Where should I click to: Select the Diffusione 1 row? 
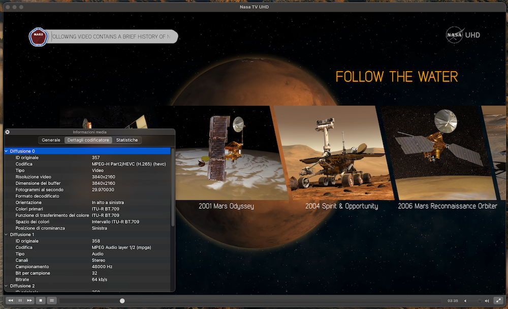click(x=87, y=234)
